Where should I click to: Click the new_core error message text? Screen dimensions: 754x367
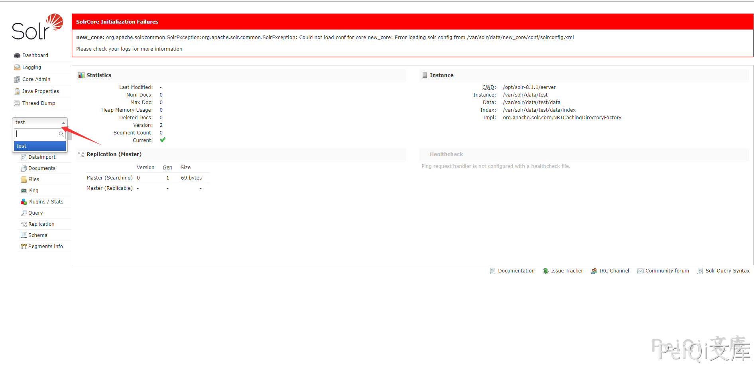pyautogui.click(x=325, y=37)
